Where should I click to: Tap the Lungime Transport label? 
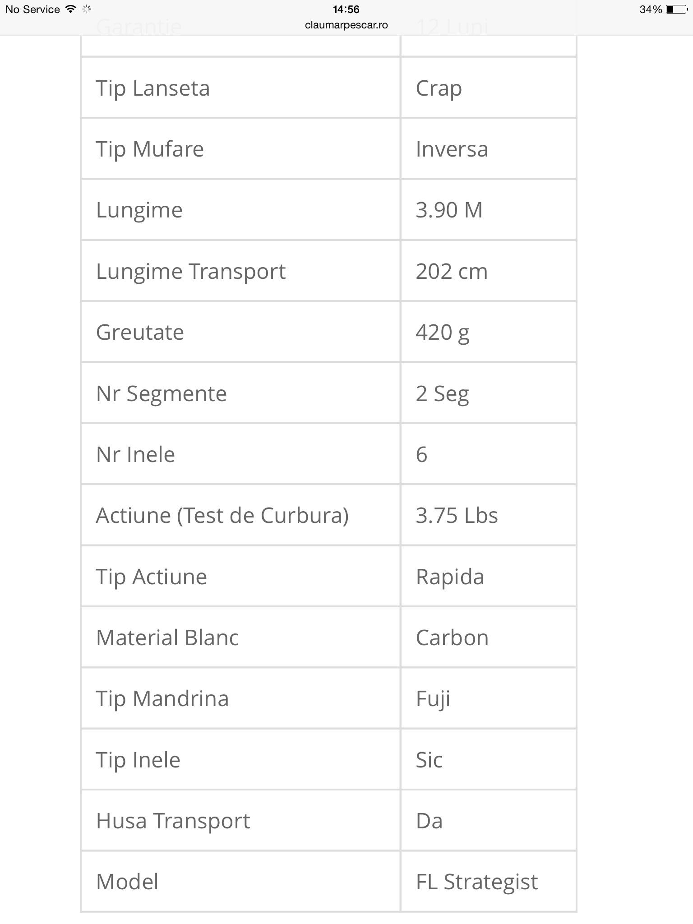tap(191, 271)
